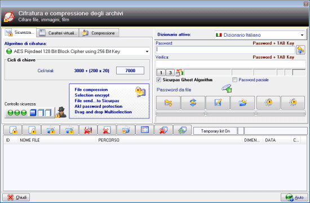Click the blue and yellow swap arrows button
The image size is (310, 203).
pos(193,103)
